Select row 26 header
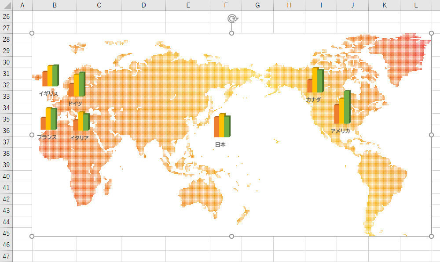The width and height of the screenshot is (440, 262). click(x=6, y=17)
